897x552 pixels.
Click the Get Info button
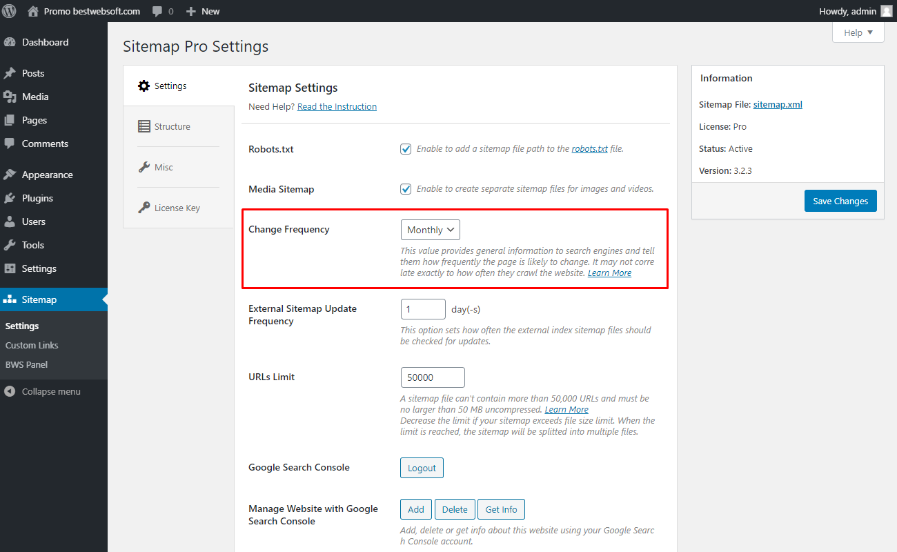point(501,509)
